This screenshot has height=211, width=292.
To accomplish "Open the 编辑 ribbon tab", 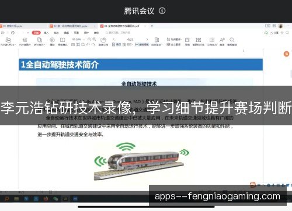I will 67,33.
